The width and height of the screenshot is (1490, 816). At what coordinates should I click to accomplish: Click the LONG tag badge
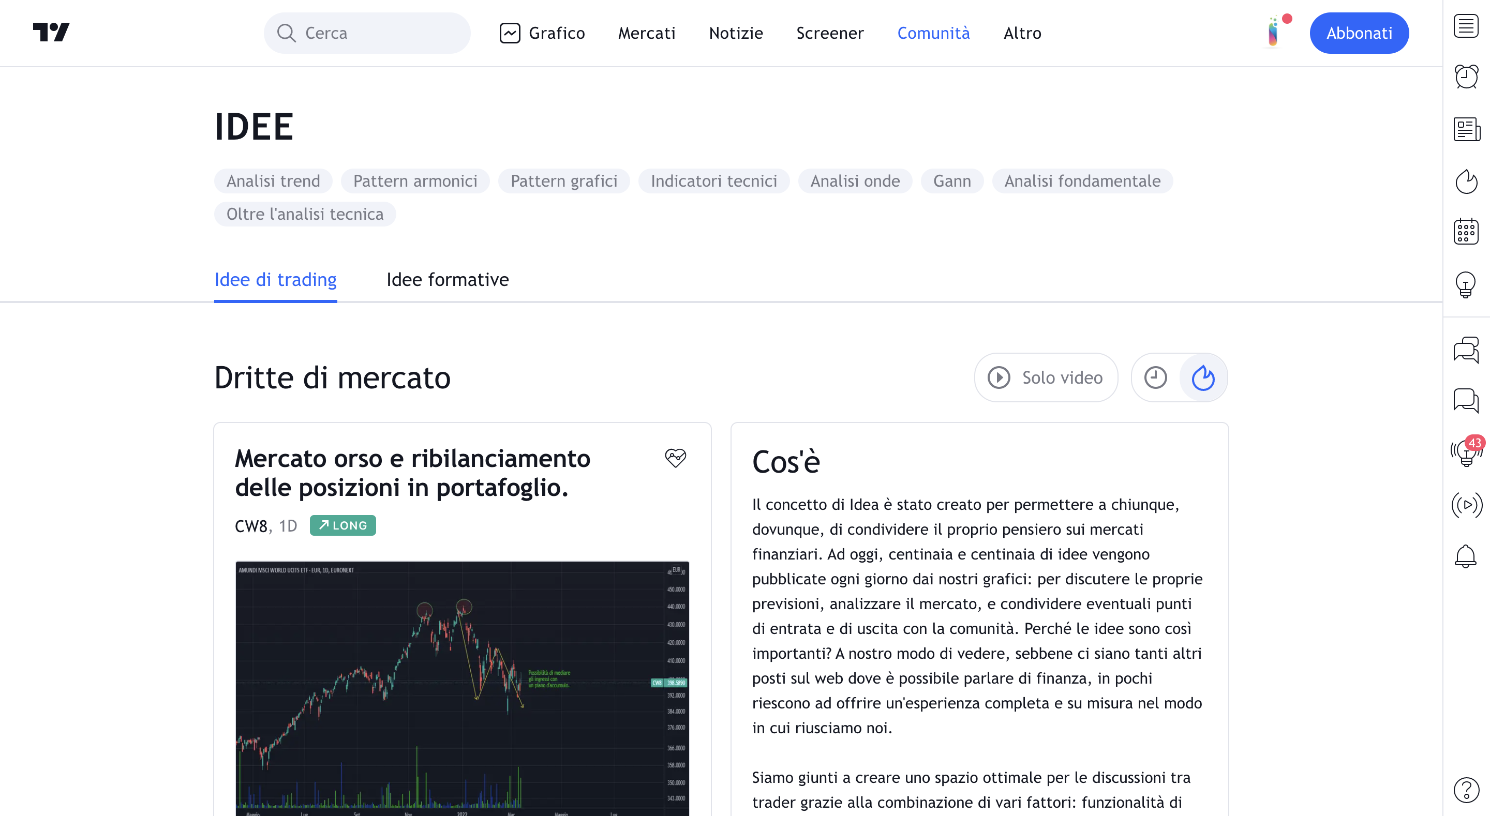click(x=342, y=525)
